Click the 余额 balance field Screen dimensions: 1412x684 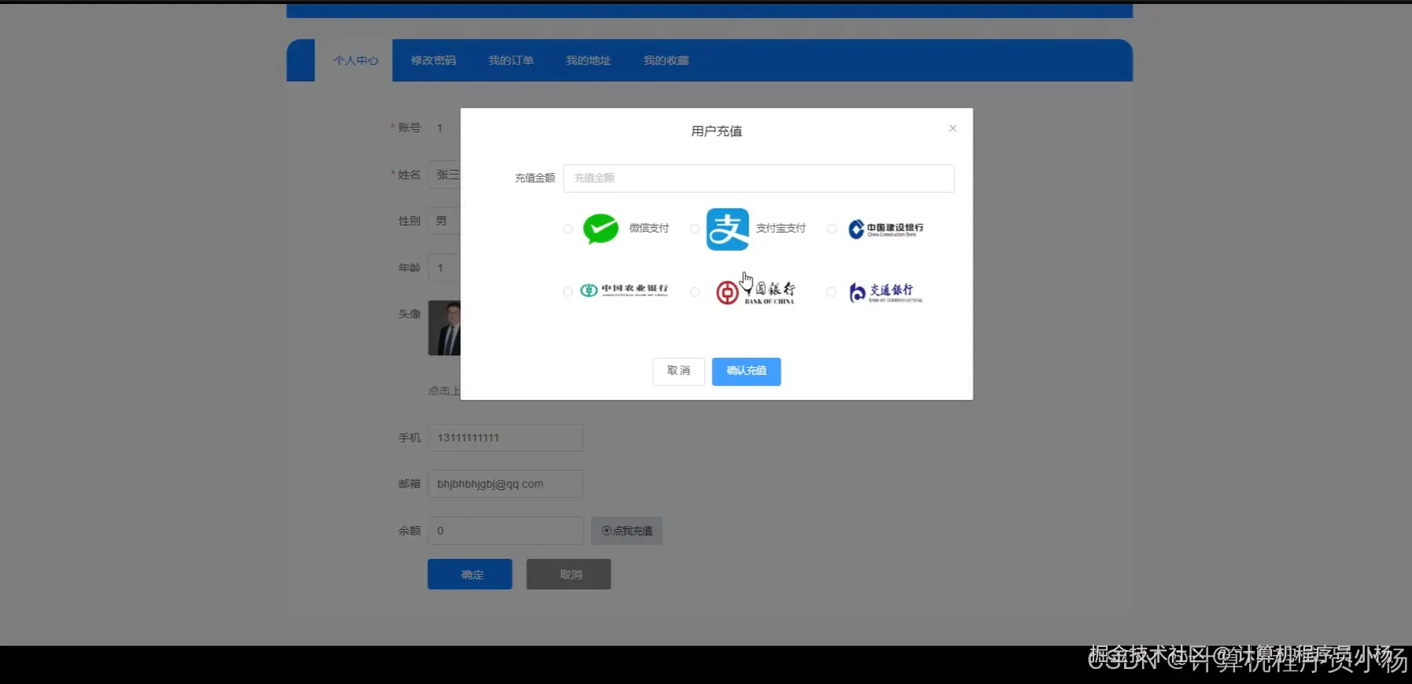pyautogui.click(x=505, y=531)
